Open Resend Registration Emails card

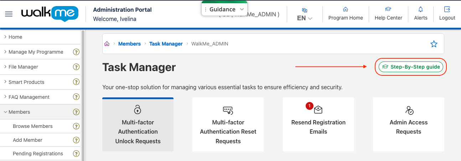pyautogui.click(x=318, y=124)
